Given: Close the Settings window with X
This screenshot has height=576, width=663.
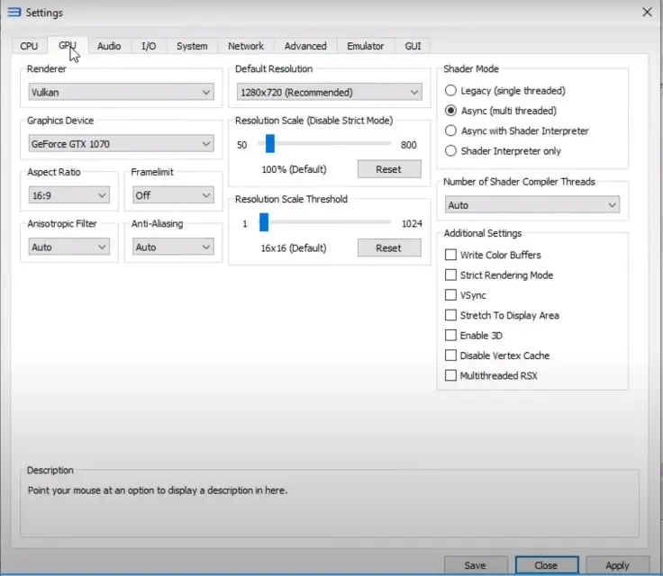Looking at the screenshot, I should click(647, 13).
